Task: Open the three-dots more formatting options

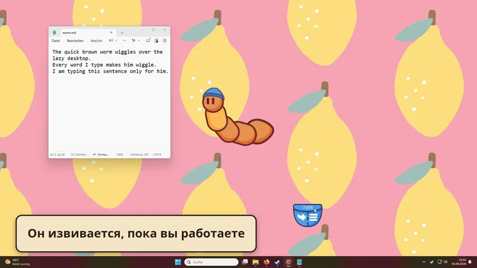Action: click(x=124, y=40)
